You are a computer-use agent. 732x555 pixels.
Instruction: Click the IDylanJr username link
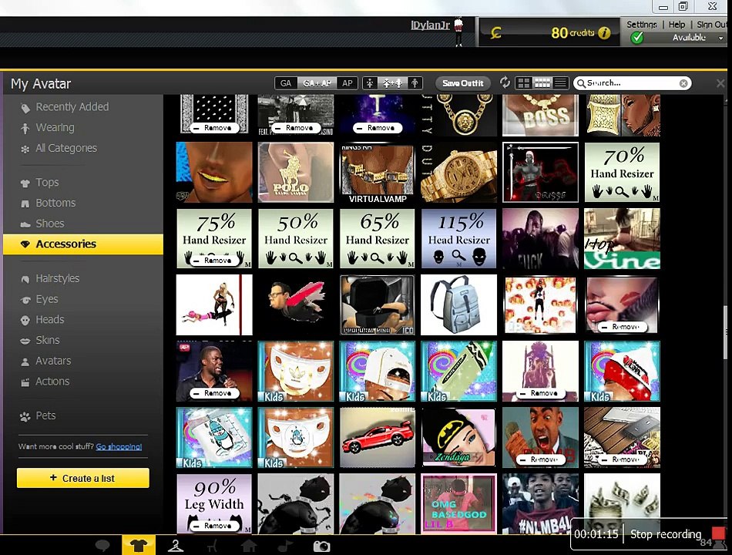click(x=430, y=25)
